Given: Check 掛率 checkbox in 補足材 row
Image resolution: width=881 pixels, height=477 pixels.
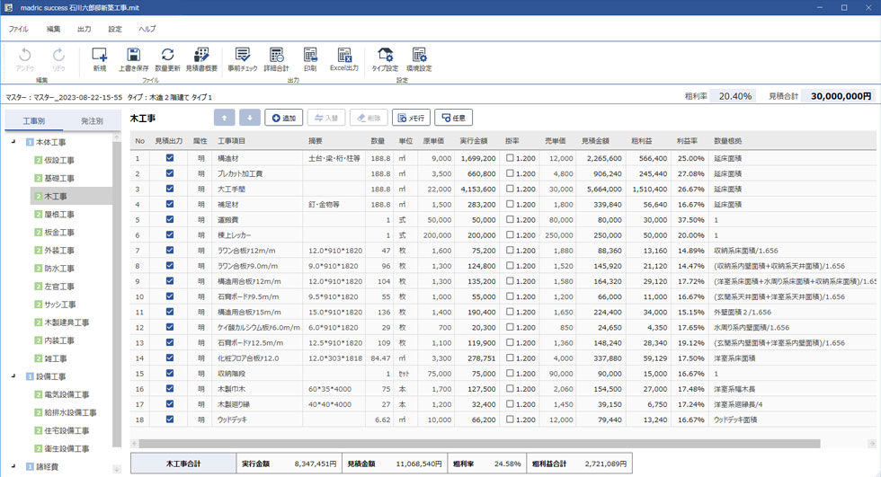Looking at the screenshot, I should point(510,204).
